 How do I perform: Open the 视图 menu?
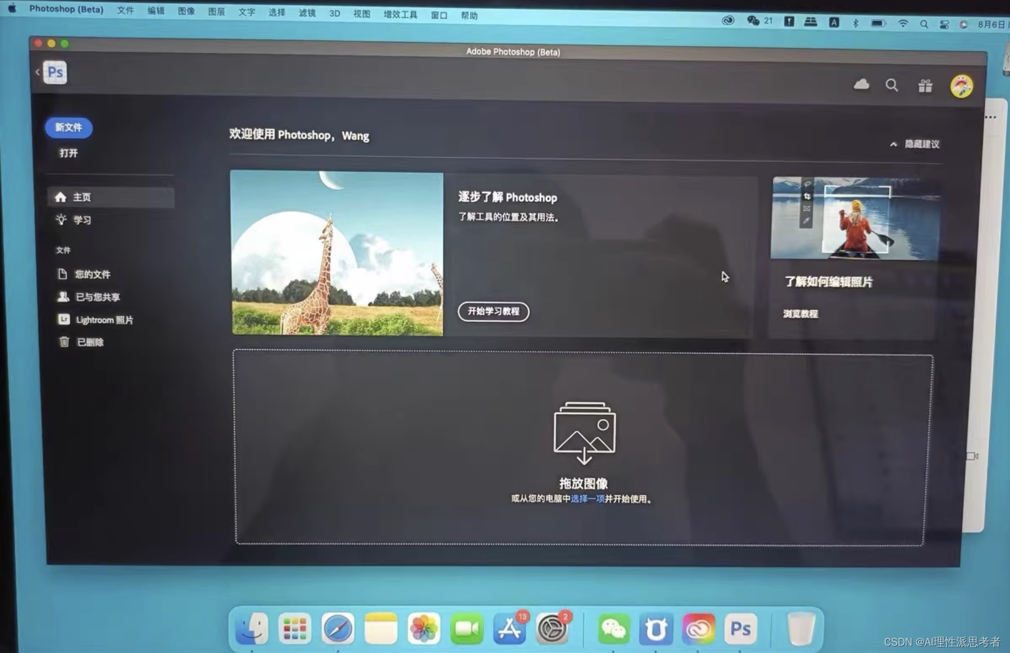coord(362,14)
